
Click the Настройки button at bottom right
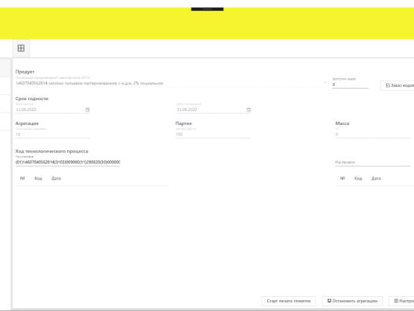(402, 301)
